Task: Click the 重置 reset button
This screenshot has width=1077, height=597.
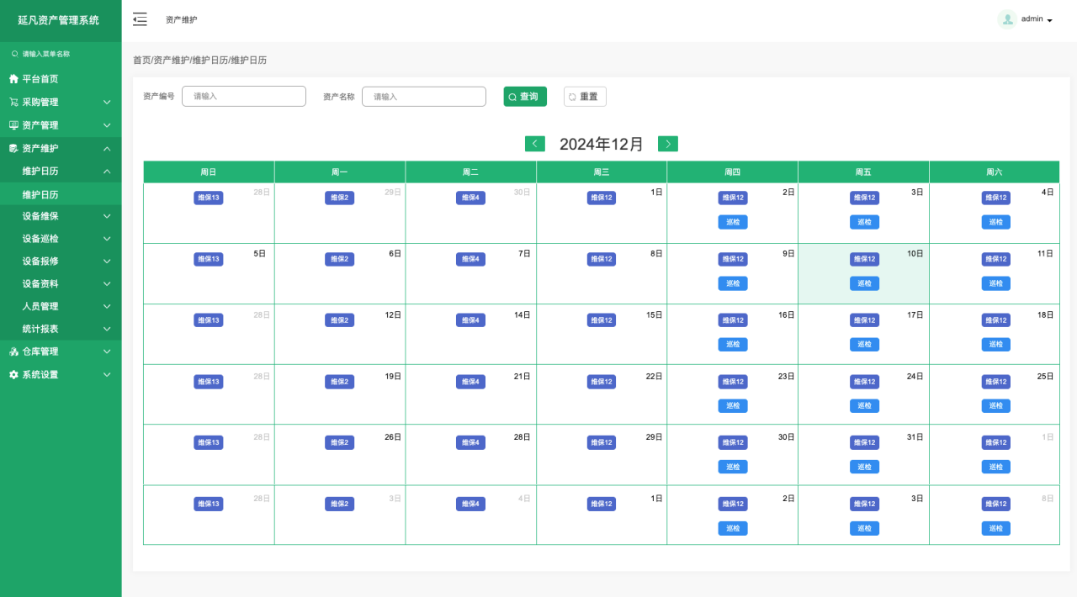Action: [x=585, y=97]
